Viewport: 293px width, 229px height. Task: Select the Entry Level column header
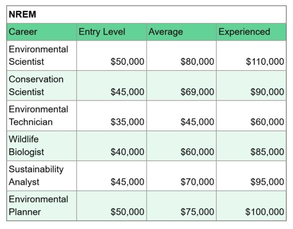pyautogui.click(x=111, y=32)
